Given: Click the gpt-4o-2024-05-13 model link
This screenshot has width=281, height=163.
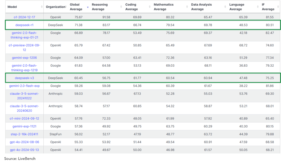Looking at the screenshot, I should coord(24,150).
